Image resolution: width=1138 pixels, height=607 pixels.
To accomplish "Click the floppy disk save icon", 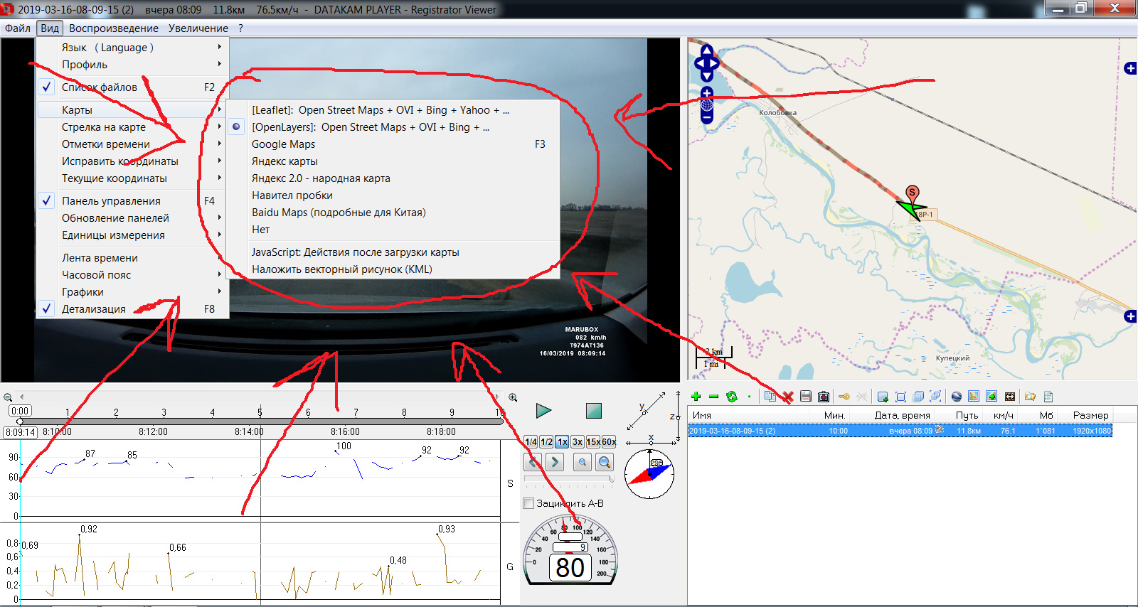I will tap(806, 397).
